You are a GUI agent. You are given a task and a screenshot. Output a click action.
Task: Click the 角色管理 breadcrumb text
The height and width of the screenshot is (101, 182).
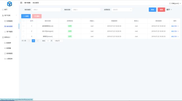click(36, 3)
